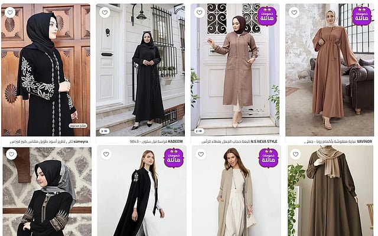Image resolution: width=378 pixels, height=236 pixels.
Task: Heart icon on beige long coat product
Action: 201,154
